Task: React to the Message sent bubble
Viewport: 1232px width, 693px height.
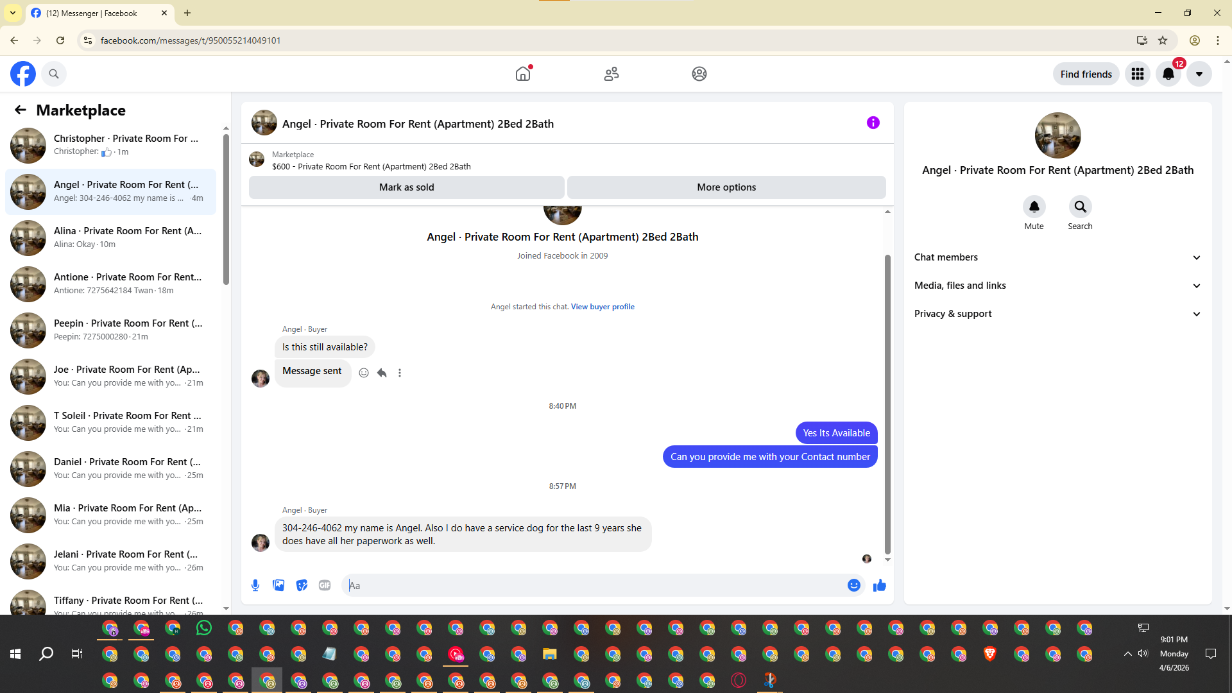Action: (364, 373)
